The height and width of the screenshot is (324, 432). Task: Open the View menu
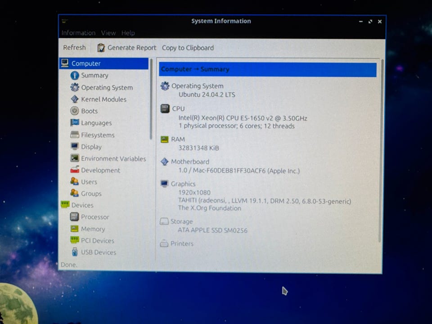pos(108,33)
